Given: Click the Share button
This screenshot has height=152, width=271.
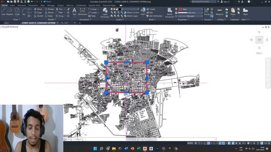Looking at the screenshot, I should [47, 2].
